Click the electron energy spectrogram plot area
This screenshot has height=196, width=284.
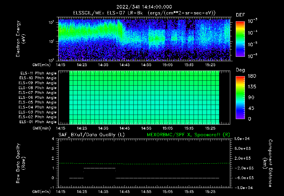click(144, 39)
